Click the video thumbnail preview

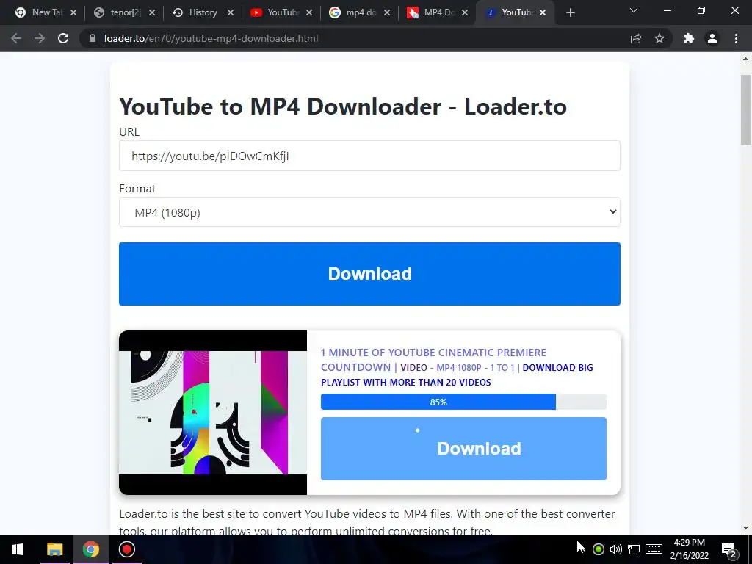coord(213,413)
